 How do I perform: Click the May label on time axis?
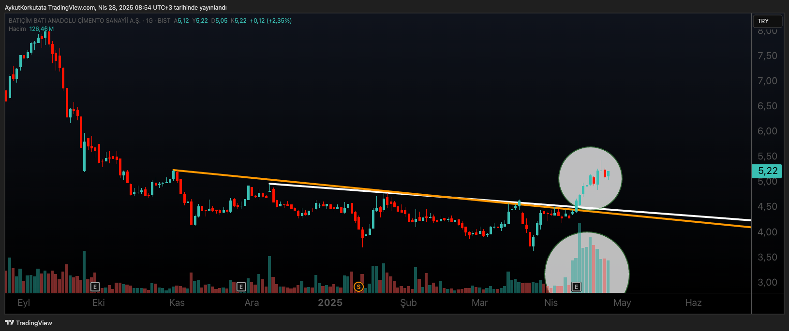[x=622, y=303]
